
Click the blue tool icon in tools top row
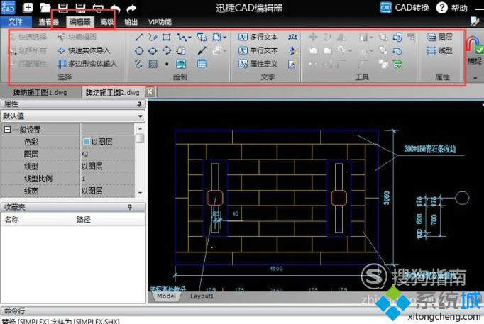[397, 38]
